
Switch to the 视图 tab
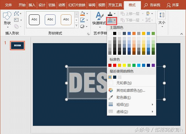pos(102,5)
